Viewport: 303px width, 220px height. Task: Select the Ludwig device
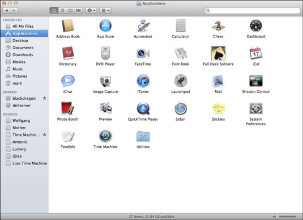pos(24,149)
